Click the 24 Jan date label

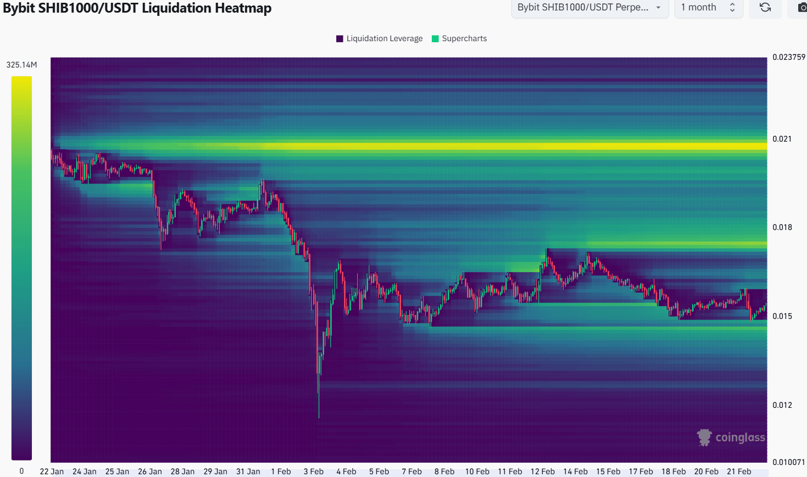(x=85, y=472)
